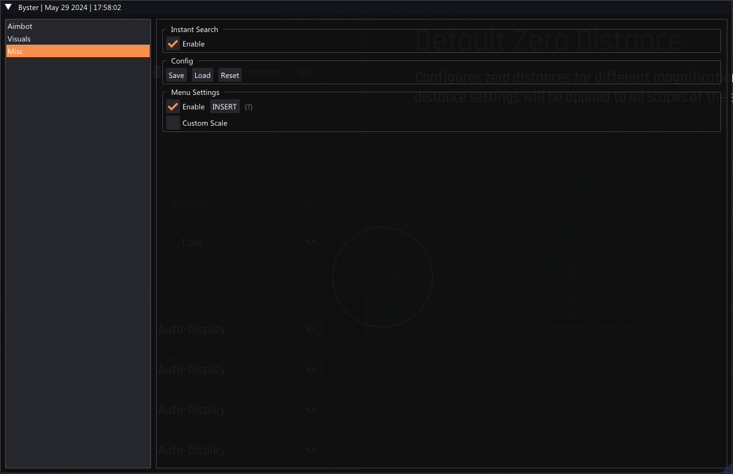This screenshot has height=474, width=733.
Task: Switch to the Visuals tab
Action: pyautogui.click(x=78, y=39)
